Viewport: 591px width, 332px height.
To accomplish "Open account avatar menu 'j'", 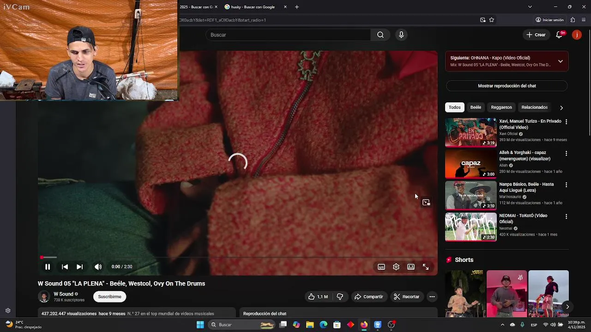I will [x=577, y=35].
